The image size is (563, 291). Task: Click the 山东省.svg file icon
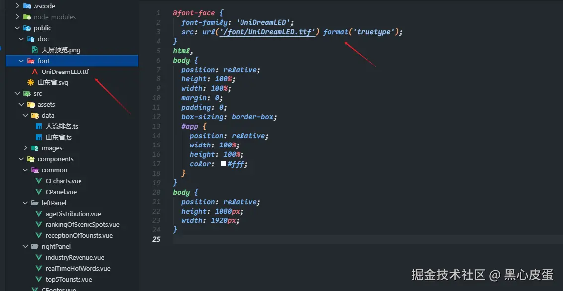(x=31, y=83)
